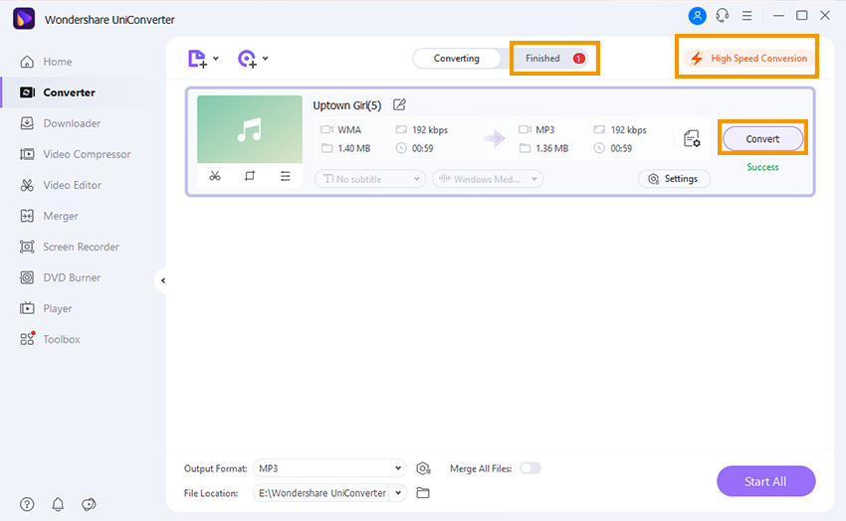
Task: Open the notifications bell icon
Action: point(58,504)
